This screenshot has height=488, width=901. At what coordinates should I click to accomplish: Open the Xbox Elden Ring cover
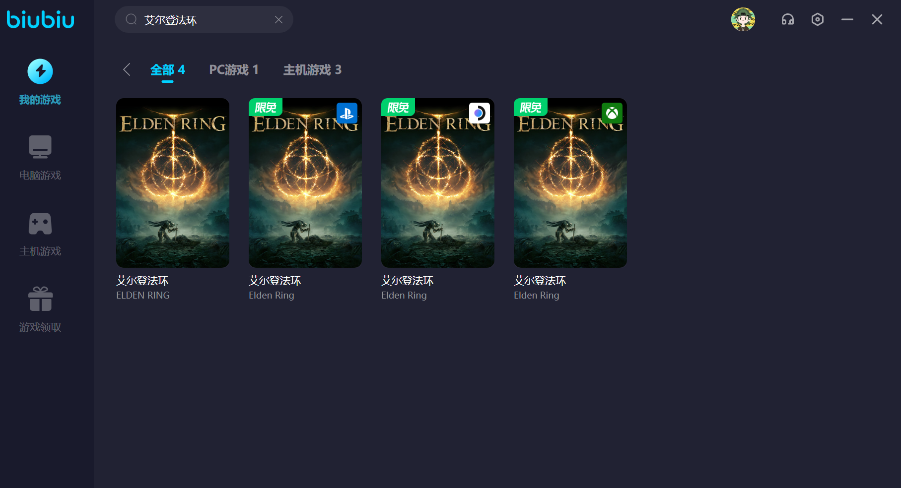pyautogui.click(x=570, y=183)
